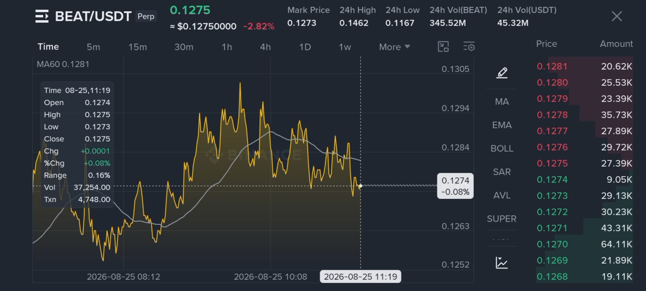Select ask price 0.1277 in order book
This screenshot has width=646, height=291.
point(552,131)
